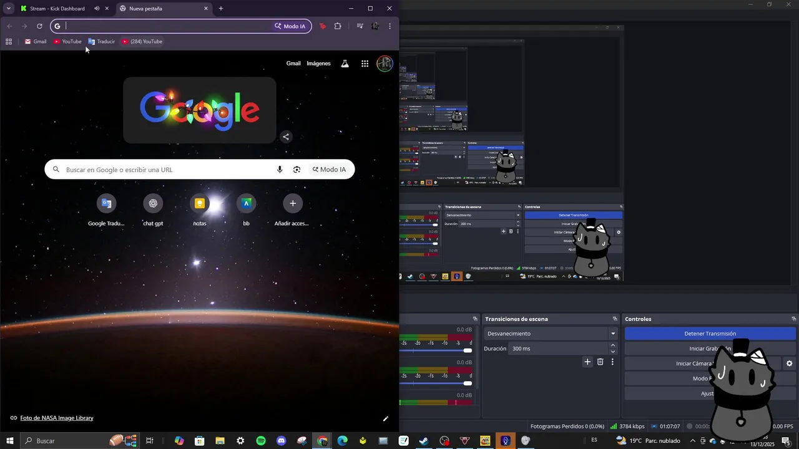Click the Gmail link on Google page
This screenshot has width=799, height=449.
click(x=293, y=64)
